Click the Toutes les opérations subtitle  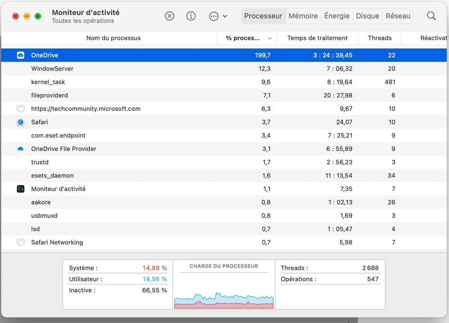point(83,21)
